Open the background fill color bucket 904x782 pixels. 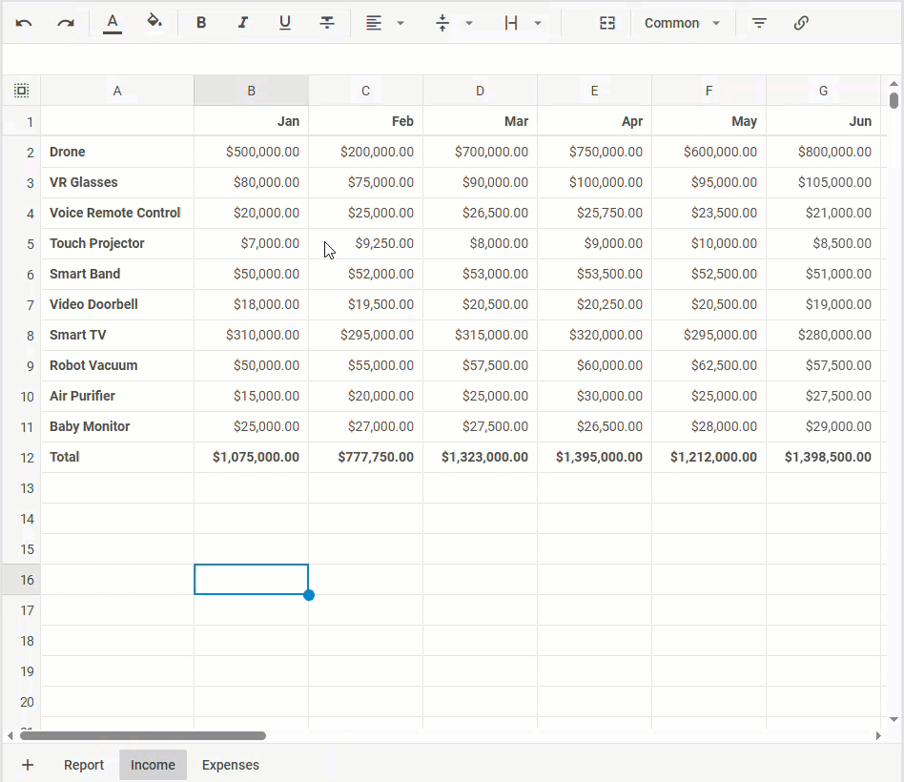pos(154,22)
